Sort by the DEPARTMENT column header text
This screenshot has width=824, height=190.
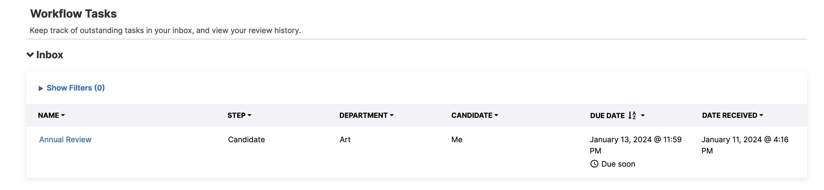[x=363, y=115]
